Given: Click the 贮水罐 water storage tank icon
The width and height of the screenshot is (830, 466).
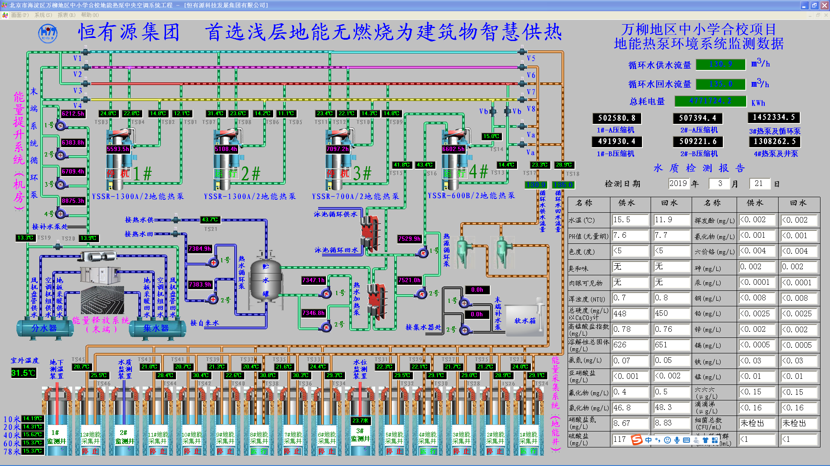Looking at the screenshot, I should (x=266, y=280).
